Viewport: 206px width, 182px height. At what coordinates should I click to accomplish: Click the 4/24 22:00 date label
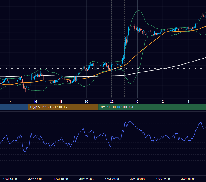click(112, 179)
